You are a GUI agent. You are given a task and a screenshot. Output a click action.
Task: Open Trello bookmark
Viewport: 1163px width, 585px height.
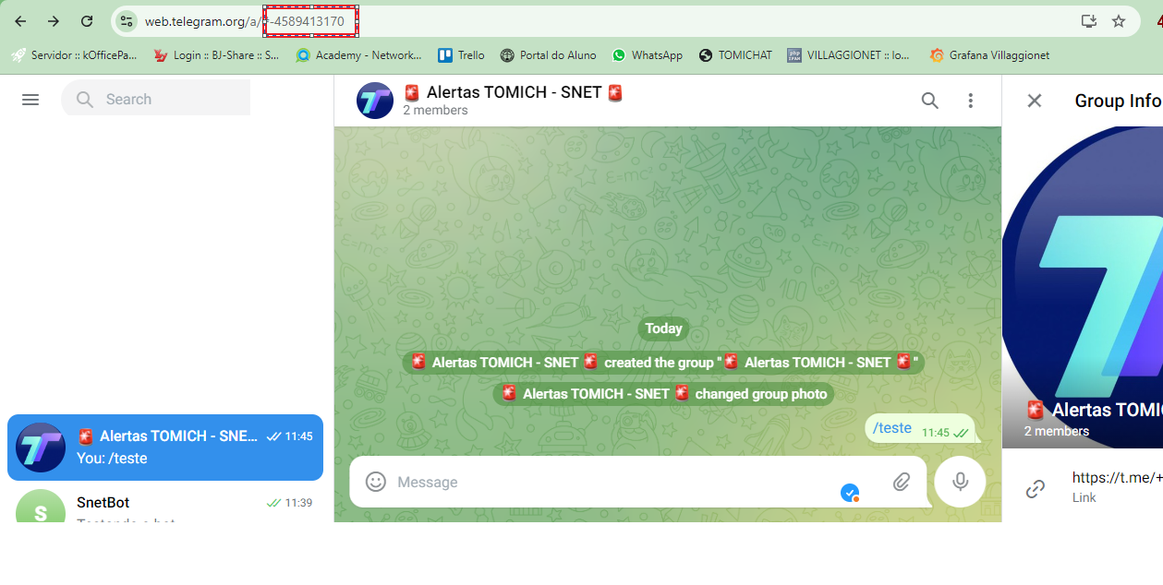[461, 55]
